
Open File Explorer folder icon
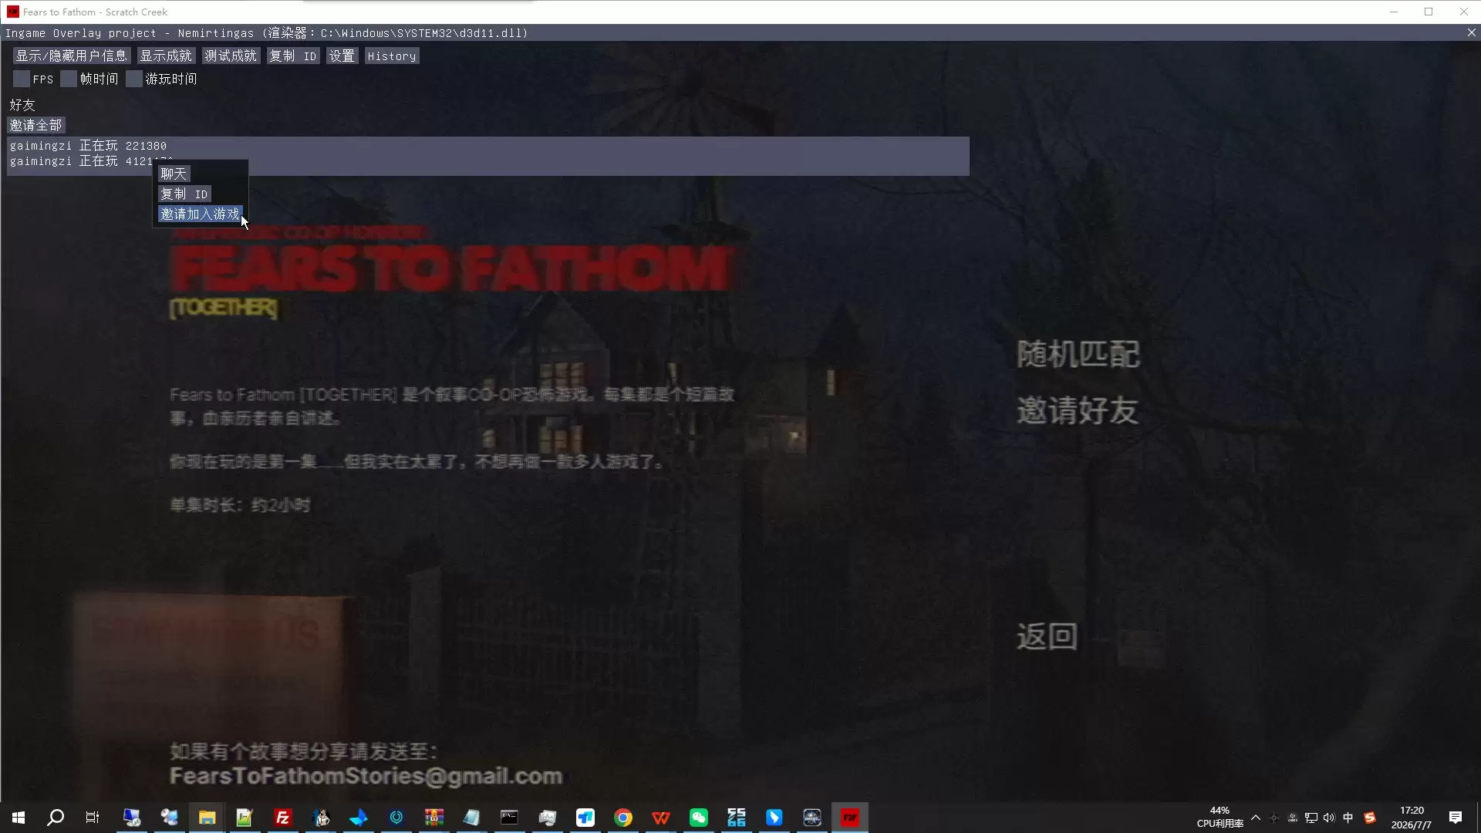(207, 818)
